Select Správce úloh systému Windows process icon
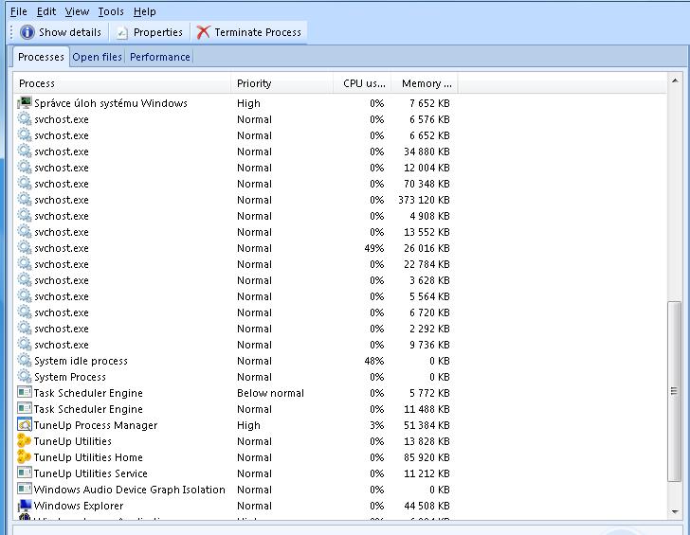Image resolution: width=690 pixels, height=535 pixels. point(25,103)
